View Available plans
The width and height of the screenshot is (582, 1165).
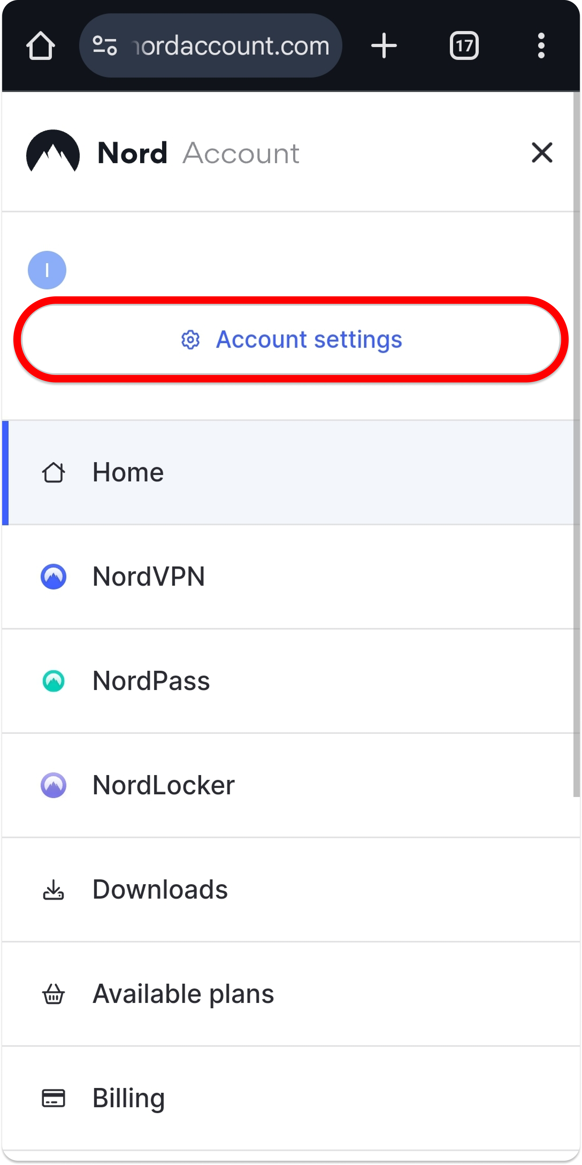183,994
